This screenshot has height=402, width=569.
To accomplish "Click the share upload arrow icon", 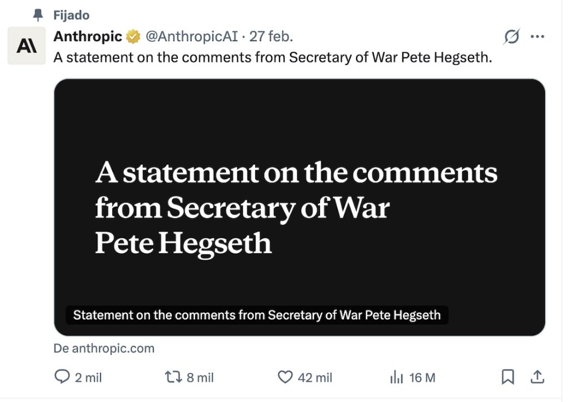I will point(537,378).
